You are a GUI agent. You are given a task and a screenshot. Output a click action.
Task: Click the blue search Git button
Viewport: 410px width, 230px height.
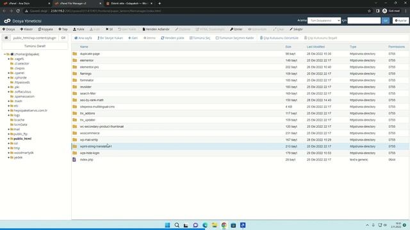click(x=386, y=20)
